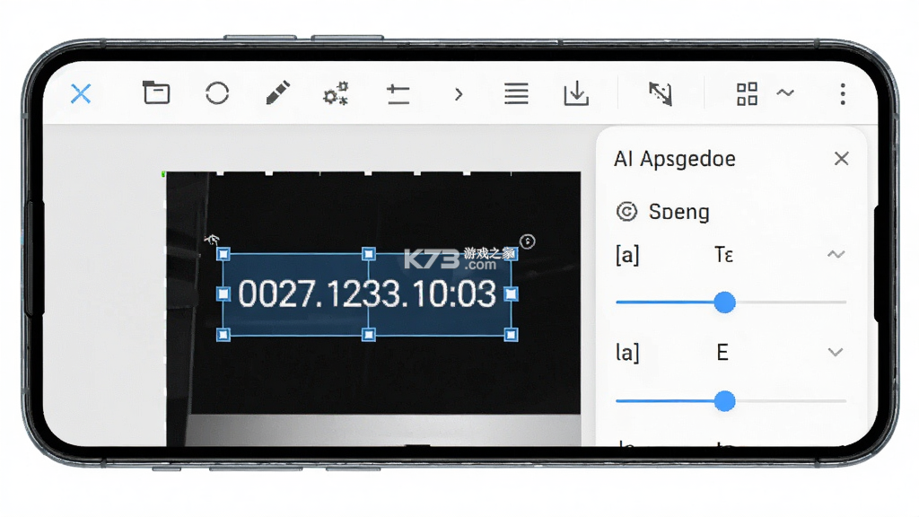Screen dimensions: 919x517
Task: Adjust the first blue slider handle
Action: click(x=725, y=302)
